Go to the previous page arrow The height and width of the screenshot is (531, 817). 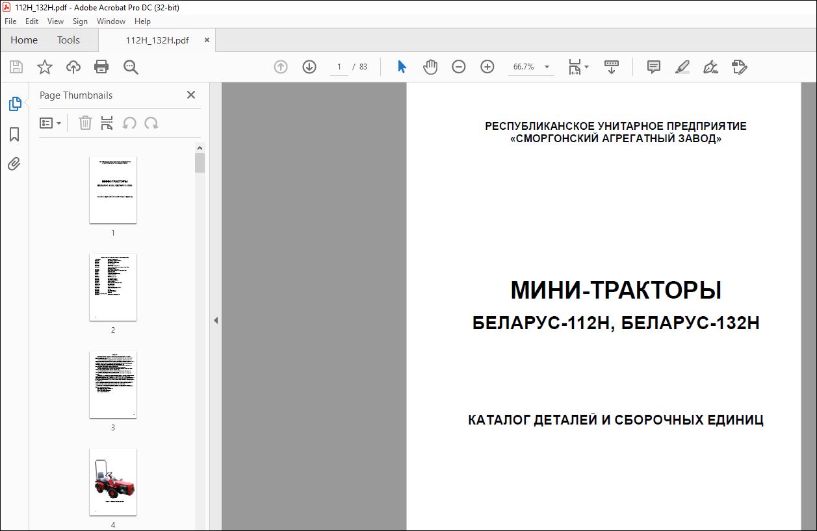281,67
